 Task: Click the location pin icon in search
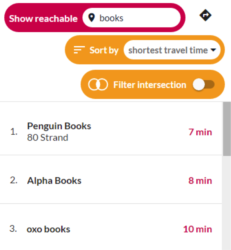point(92,18)
